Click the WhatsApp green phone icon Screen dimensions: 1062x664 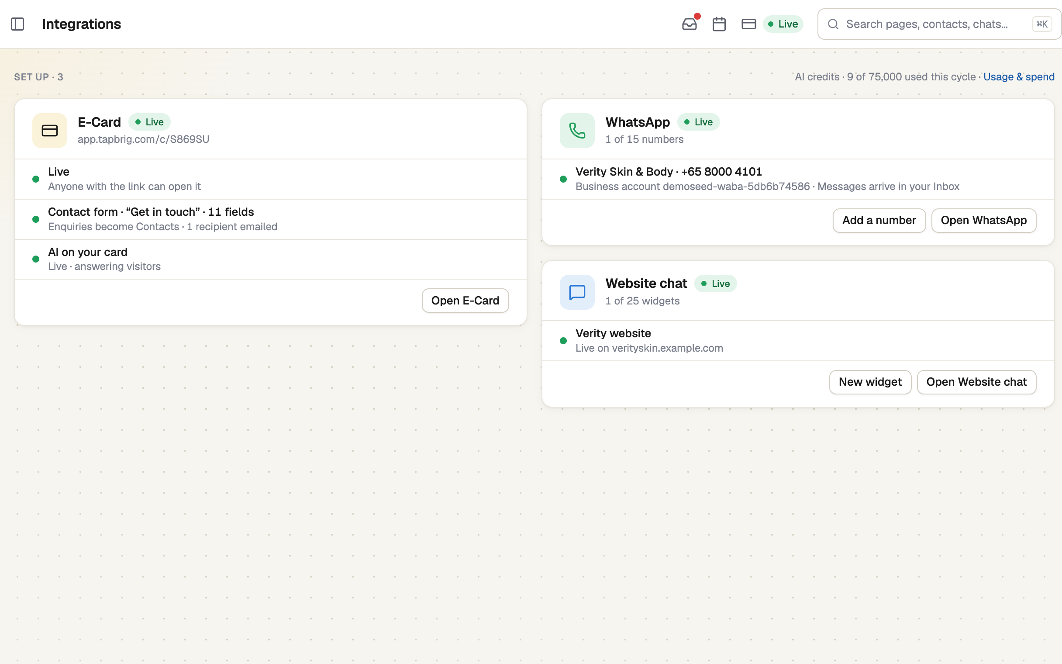tap(577, 131)
